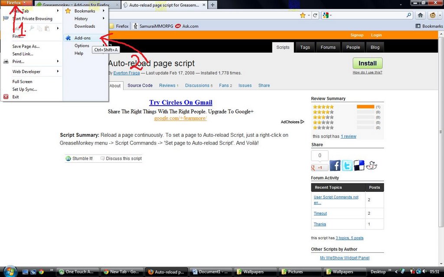This screenshot has width=444, height=277.
Task: Open the 'Try Circles On Gmail' link
Action: click(181, 102)
